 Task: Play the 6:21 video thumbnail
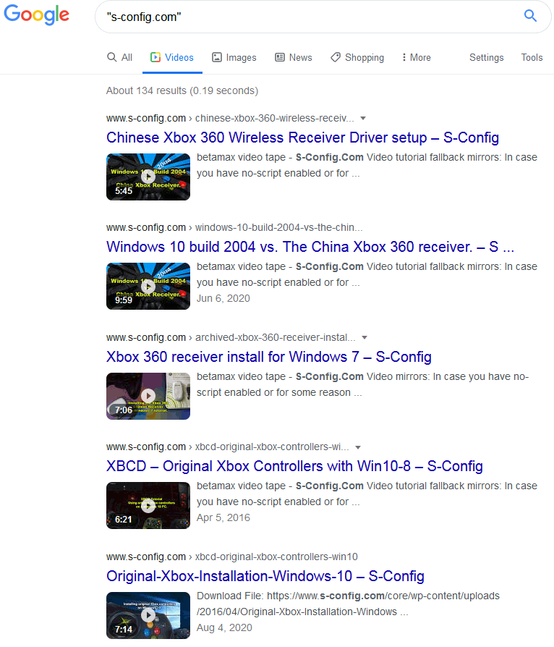click(148, 505)
